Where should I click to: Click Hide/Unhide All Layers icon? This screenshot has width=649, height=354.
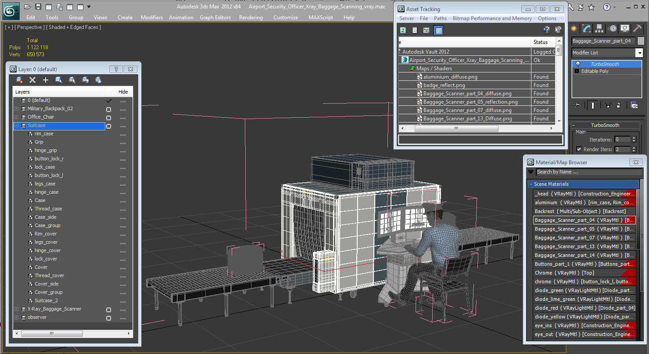[x=85, y=80]
